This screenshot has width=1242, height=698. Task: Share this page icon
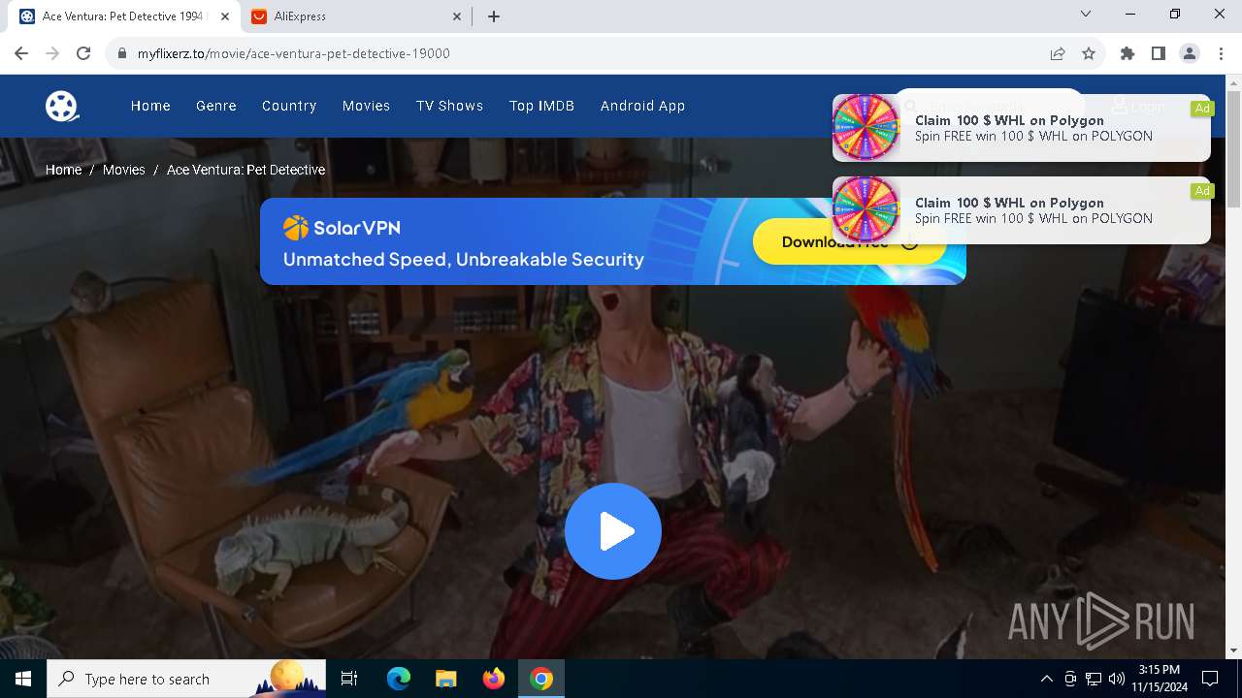pos(1058,53)
